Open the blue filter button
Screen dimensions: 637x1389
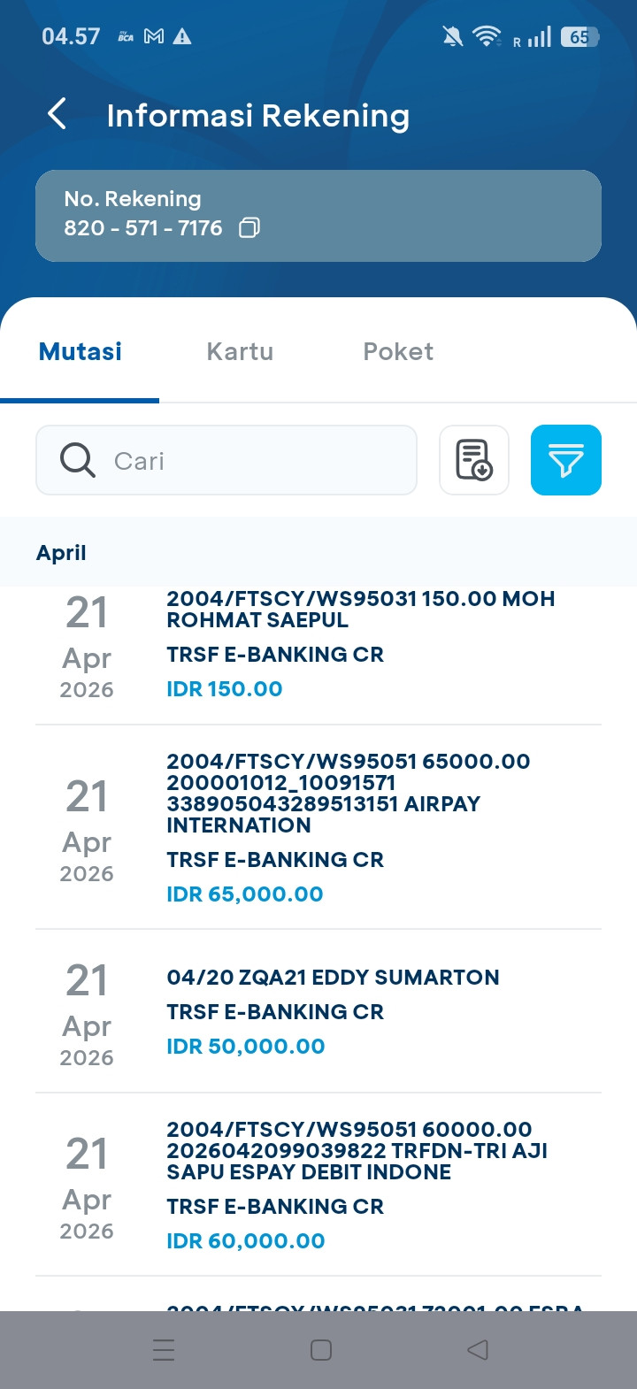coord(566,460)
